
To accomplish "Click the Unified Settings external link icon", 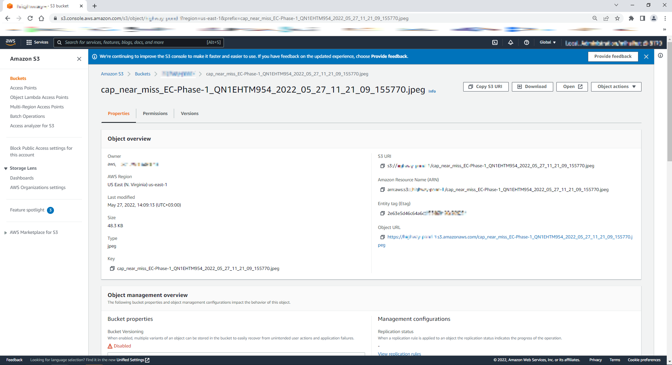I will (x=147, y=360).
